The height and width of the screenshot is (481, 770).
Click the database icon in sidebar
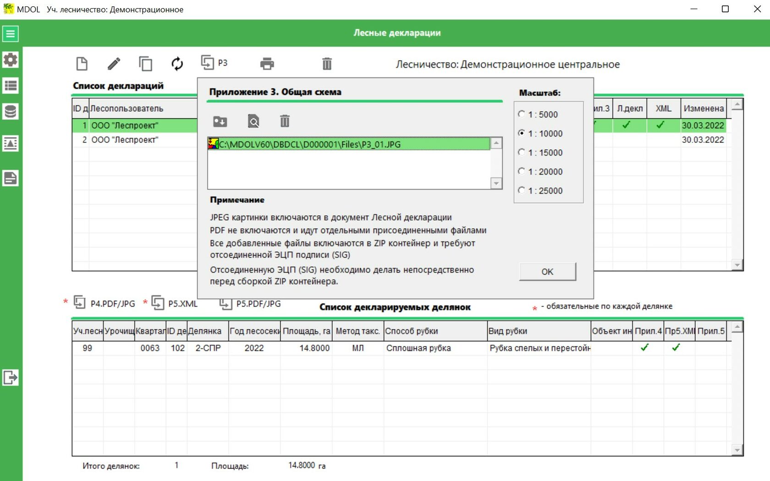pos(11,111)
